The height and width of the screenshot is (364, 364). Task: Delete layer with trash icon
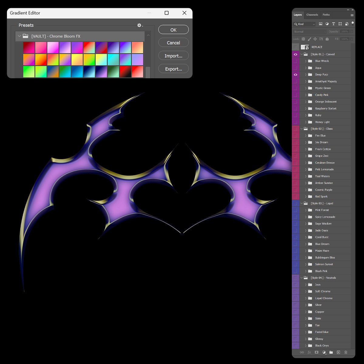tap(345, 352)
